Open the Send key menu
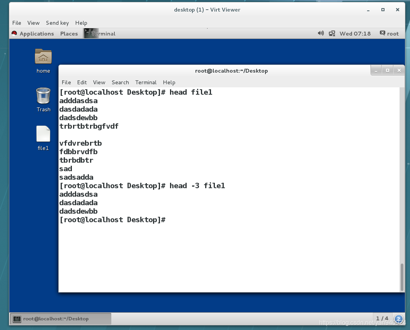 (57, 23)
